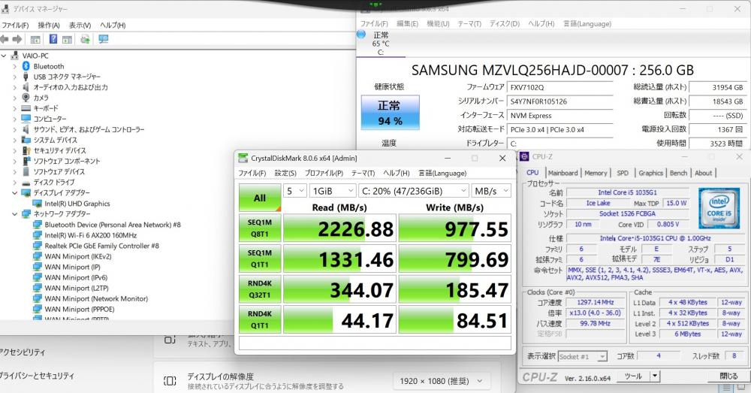Click the シリアルナンバー value field in CrystalDiskInfo
751x393 pixels.
560,101
